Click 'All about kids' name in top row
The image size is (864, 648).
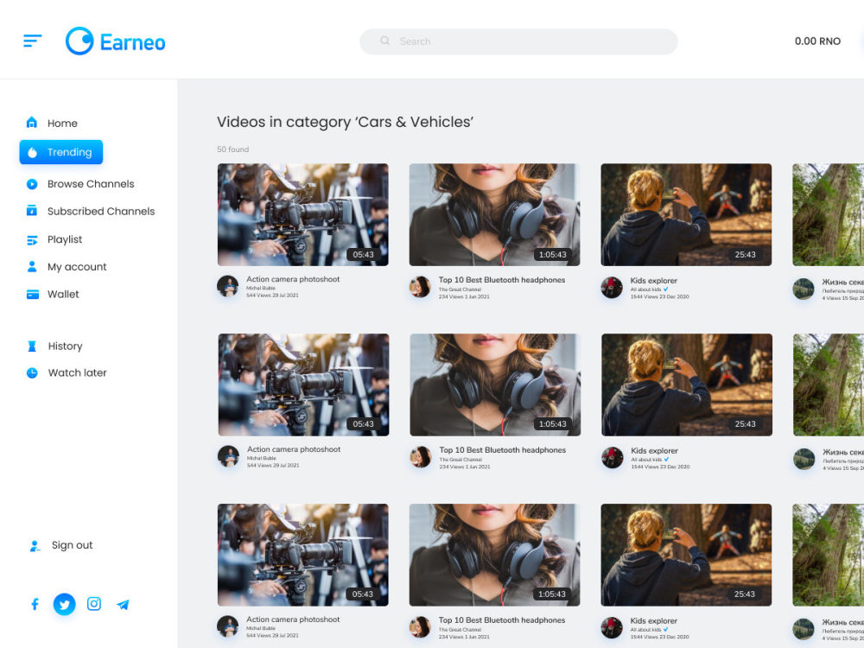(x=645, y=289)
